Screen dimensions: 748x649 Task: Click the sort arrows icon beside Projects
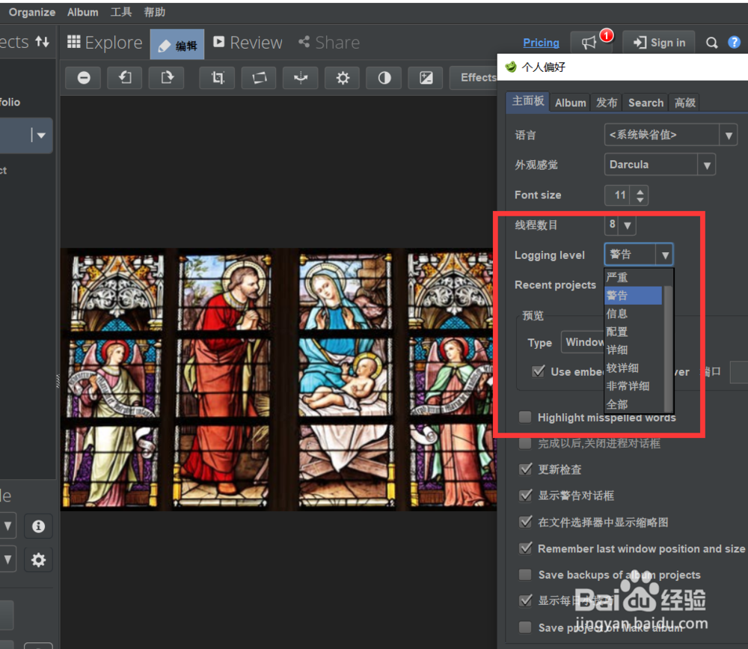click(x=43, y=42)
